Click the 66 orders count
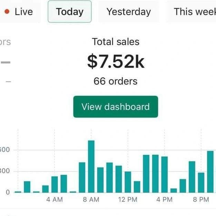 116,81
